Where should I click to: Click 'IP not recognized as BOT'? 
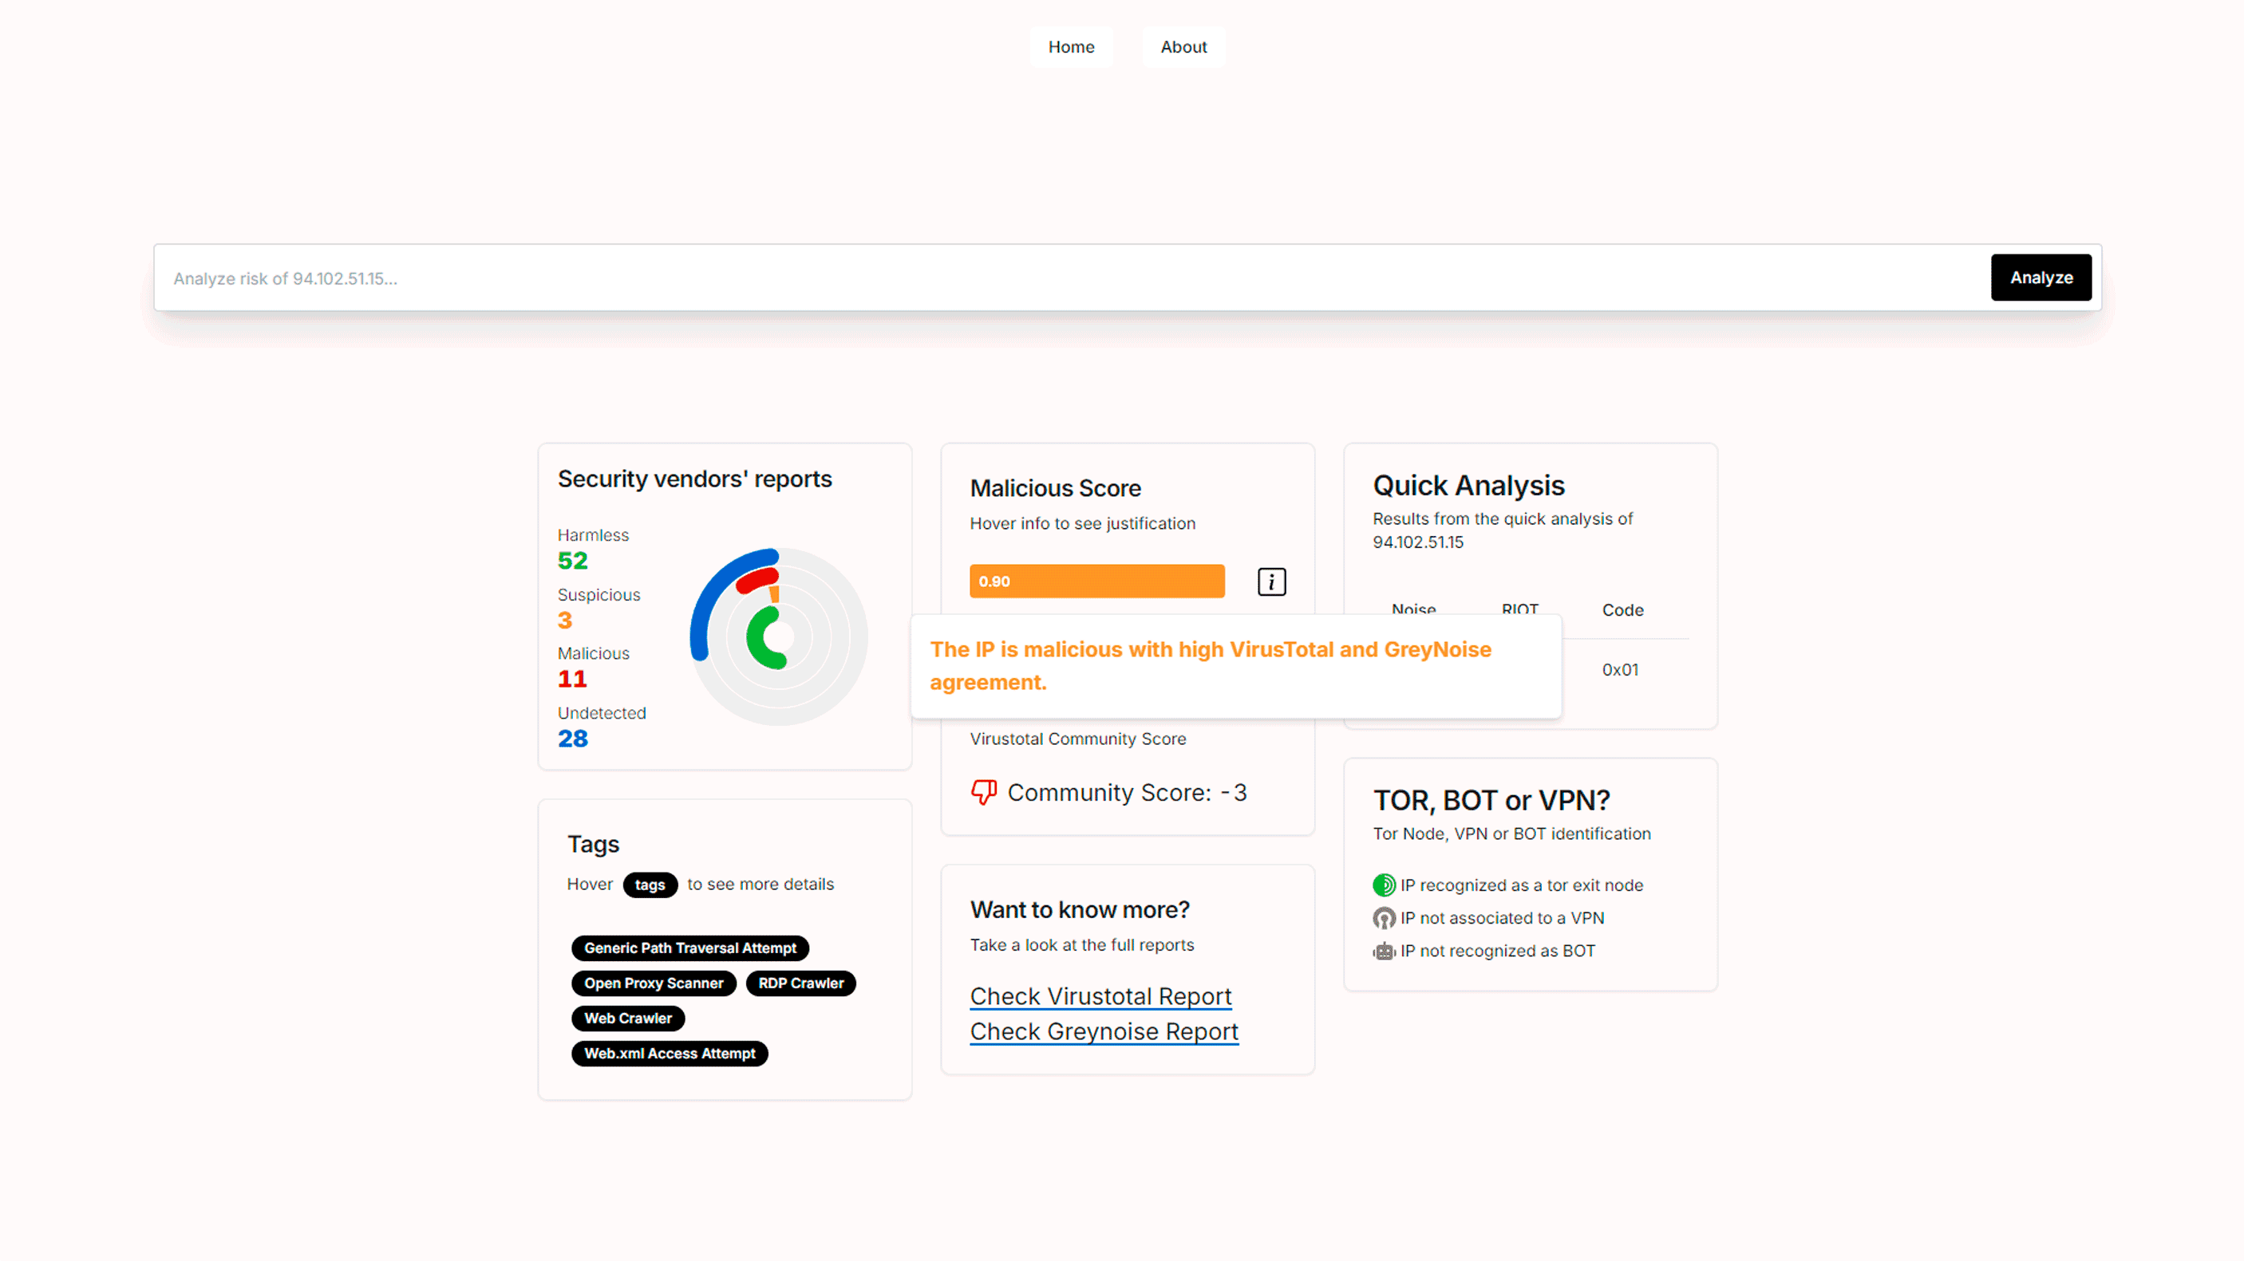(x=1497, y=952)
